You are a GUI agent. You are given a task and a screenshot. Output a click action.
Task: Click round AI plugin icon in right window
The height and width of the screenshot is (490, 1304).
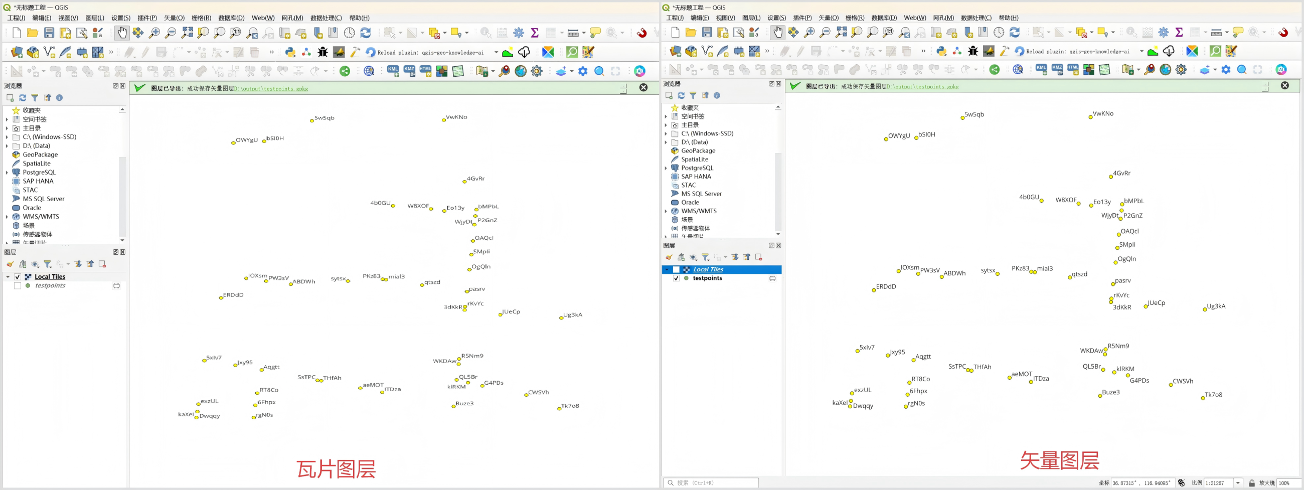click(x=1281, y=70)
